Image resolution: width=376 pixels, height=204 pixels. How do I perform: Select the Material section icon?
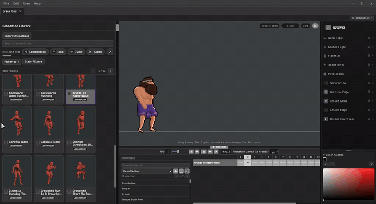[325, 56]
